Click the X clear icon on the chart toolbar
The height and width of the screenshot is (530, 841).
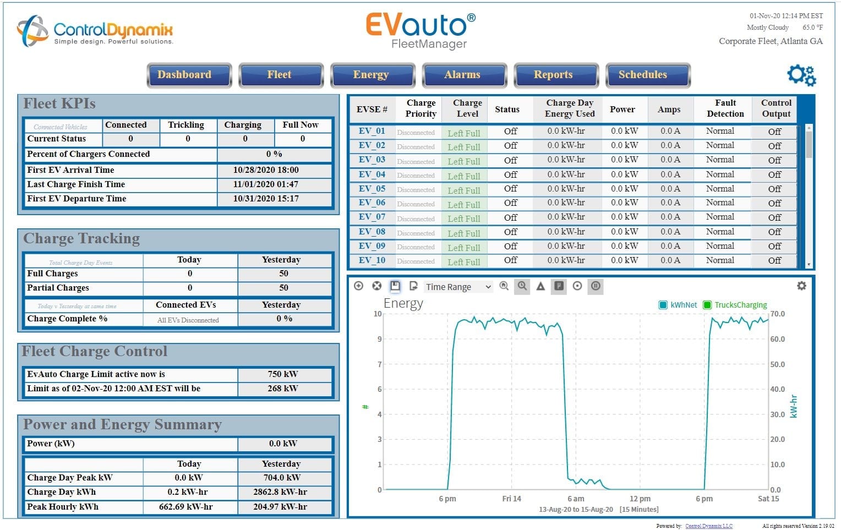pyautogui.click(x=376, y=286)
